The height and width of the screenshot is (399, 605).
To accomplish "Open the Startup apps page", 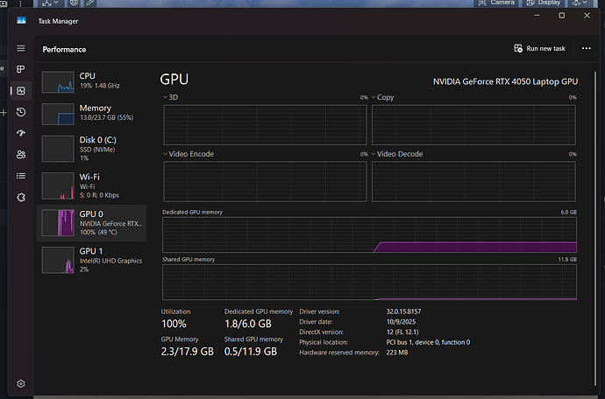I will click(21, 133).
